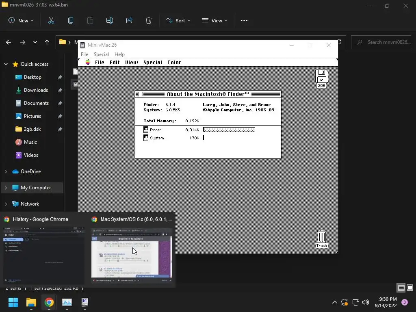Click the New button in Explorer toolbar
This screenshot has height=312, width=416.
coord(21,20)
